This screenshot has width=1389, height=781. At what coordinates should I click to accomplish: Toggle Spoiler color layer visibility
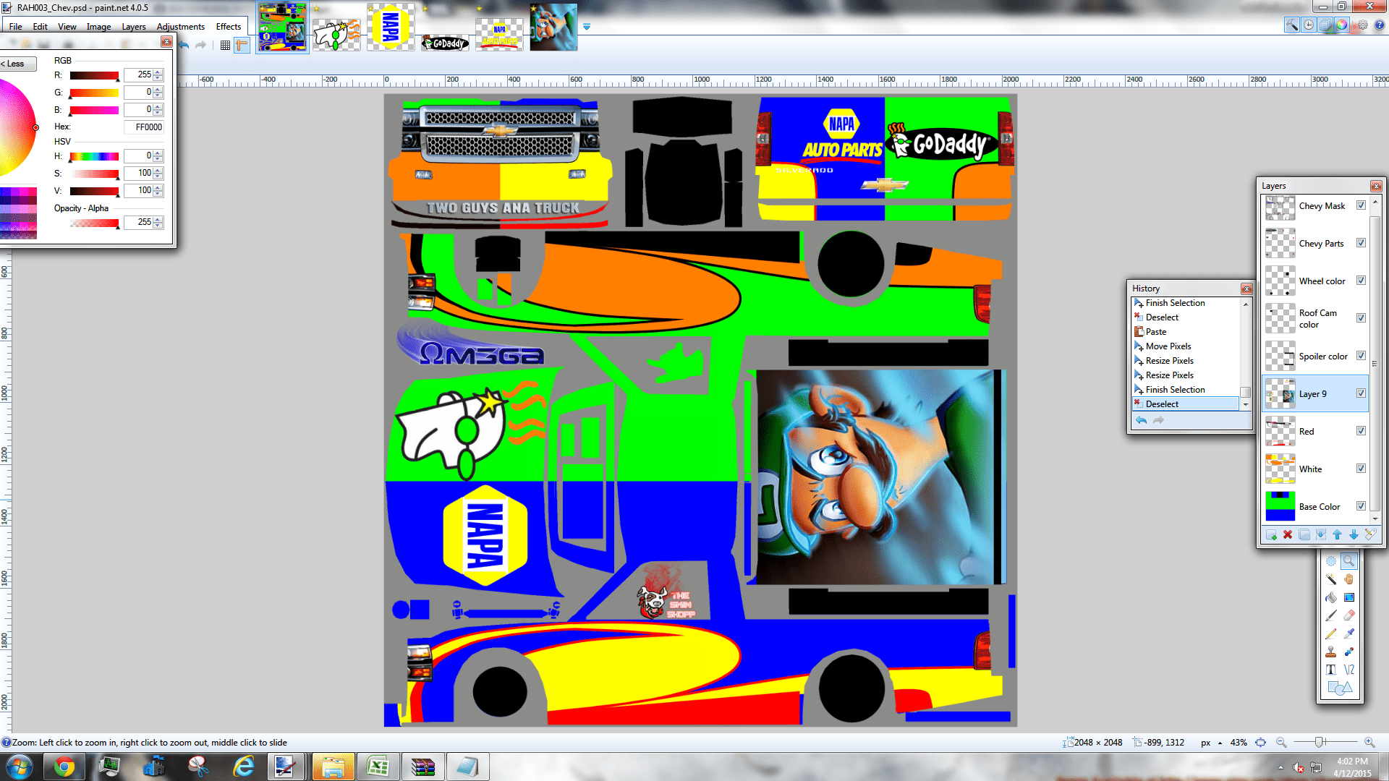coord(1361,356)
